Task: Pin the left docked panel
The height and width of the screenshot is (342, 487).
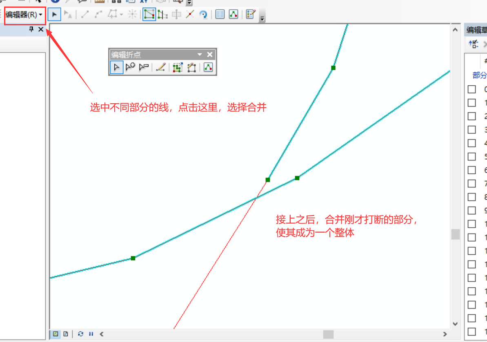Action: (x=31, y=29)
